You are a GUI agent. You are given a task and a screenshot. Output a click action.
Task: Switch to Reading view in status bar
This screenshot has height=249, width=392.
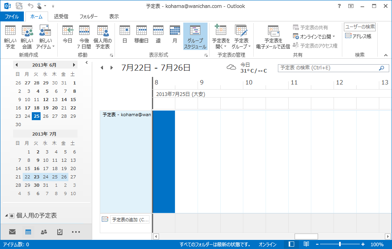point(306,244)
